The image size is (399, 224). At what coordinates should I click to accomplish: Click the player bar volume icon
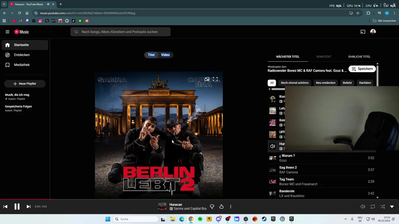tap(363, 207)
